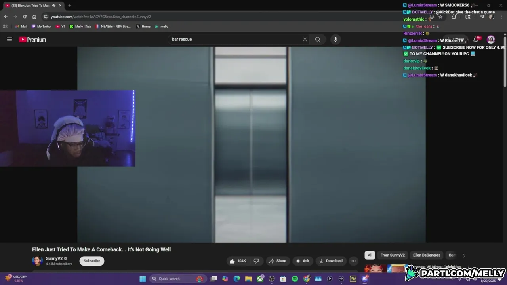Viewport: 507px width, 285px height.
Task: Click the address bar URL
Action: (x=101, y=17)
